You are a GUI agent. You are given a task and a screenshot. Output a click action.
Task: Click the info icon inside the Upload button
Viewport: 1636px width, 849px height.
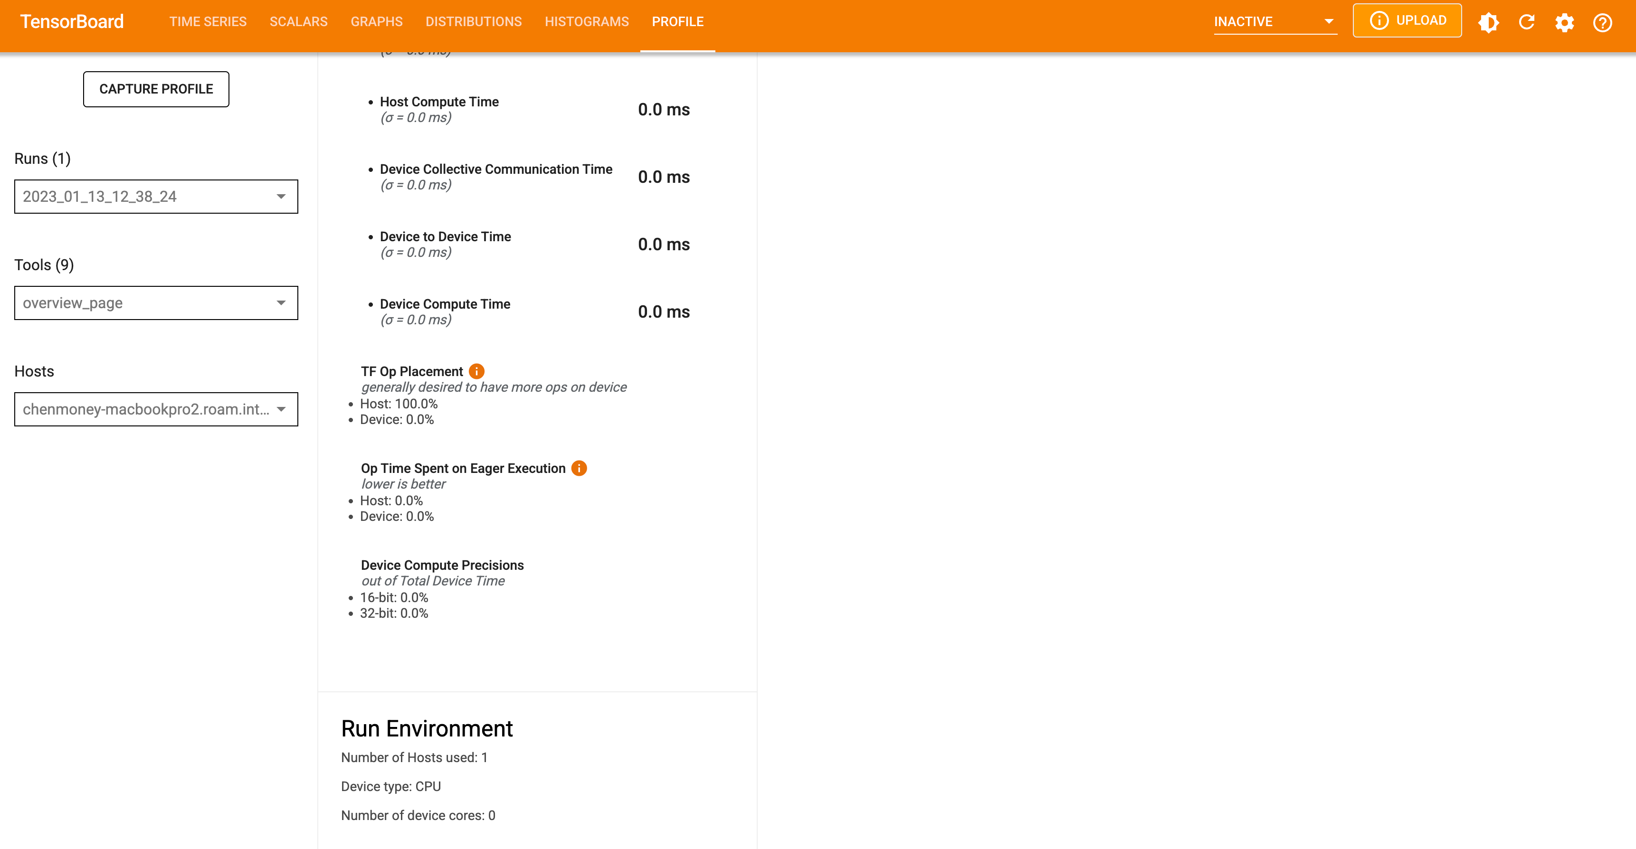(x=1378, y=20)
